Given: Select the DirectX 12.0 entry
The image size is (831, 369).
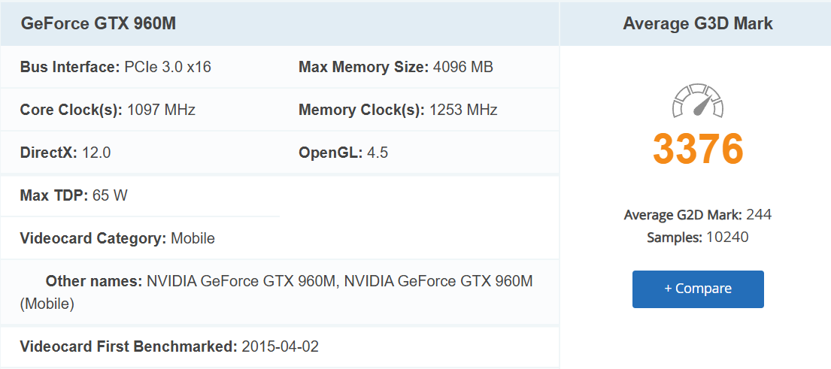Looking at the screenshot, I should click(x=65, y=153).
